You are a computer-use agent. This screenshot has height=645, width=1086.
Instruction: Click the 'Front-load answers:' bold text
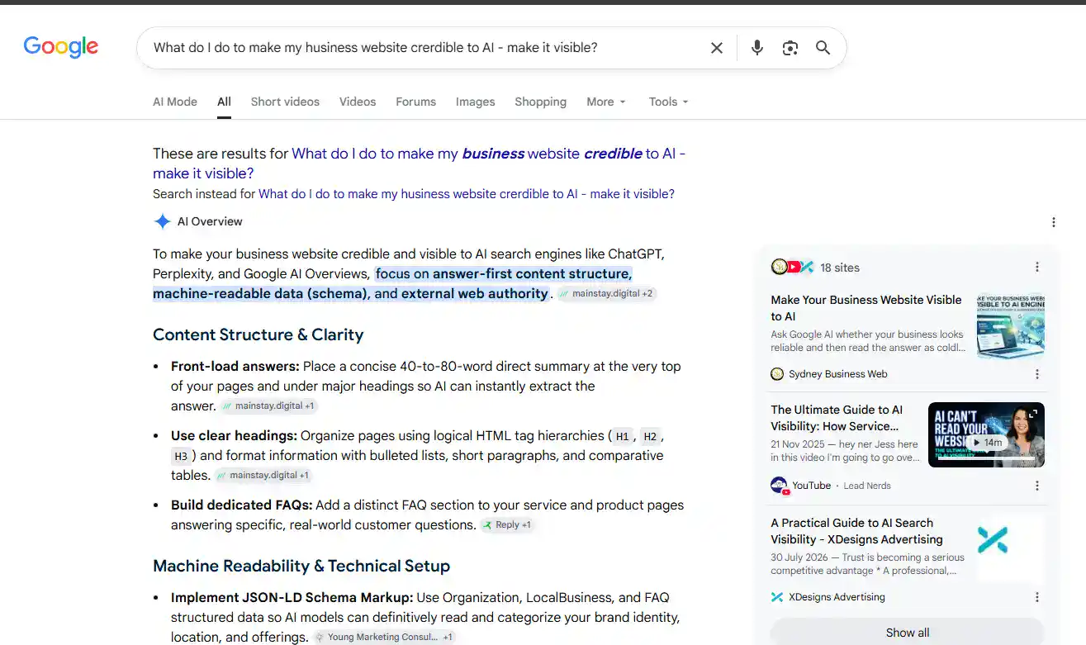point(235,366)
